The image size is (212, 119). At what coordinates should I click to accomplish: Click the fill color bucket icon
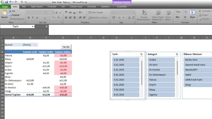tap(53, 18)
